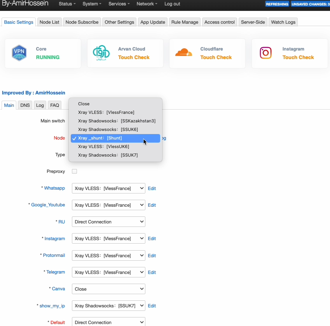330x326 pixels.
Task: Open the Watch Logs tab
Action: 283,22
